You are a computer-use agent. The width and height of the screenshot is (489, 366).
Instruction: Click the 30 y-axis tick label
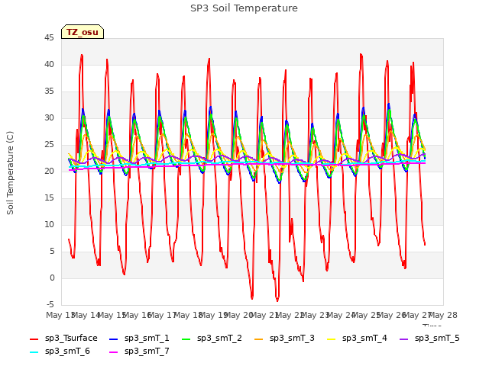pos(49,118)
